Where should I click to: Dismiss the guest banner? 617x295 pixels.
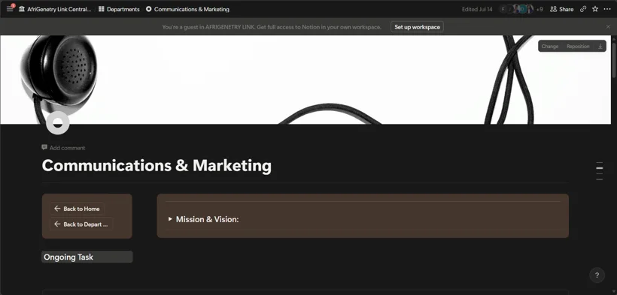point(608,27)
